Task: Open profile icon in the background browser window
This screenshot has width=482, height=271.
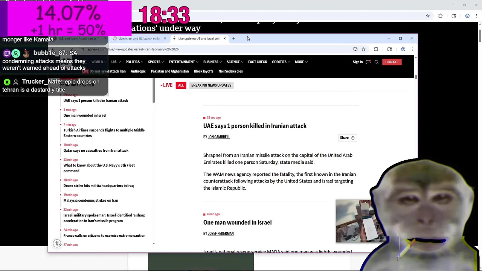Action: tap(467, 16)
